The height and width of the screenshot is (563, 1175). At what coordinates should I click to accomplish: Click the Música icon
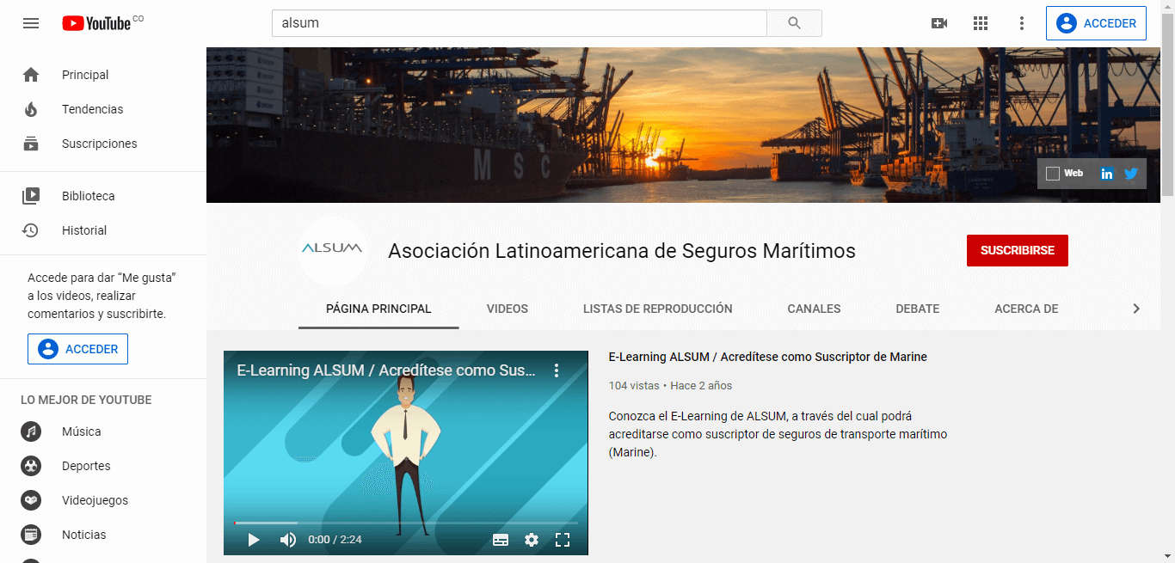click(x=31, y=431)
